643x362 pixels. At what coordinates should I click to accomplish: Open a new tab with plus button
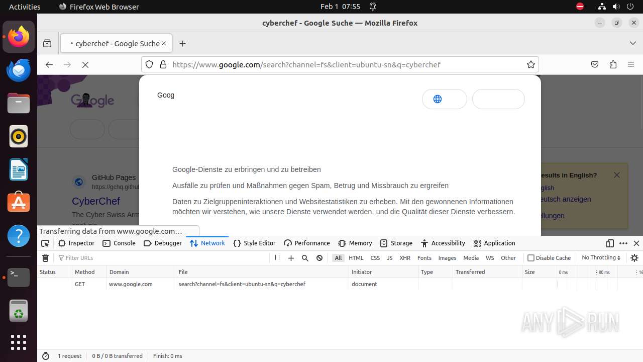(x=183, y=44)
